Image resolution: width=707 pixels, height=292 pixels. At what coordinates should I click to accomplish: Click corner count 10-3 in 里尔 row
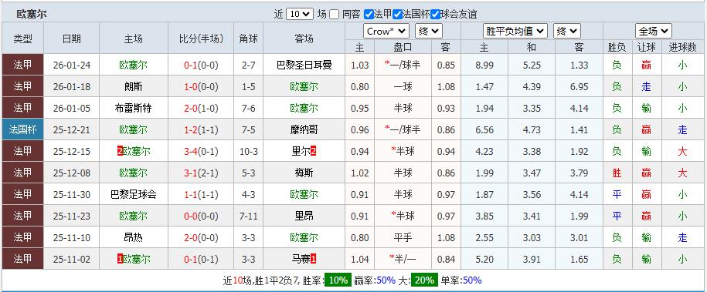[249, 152]
